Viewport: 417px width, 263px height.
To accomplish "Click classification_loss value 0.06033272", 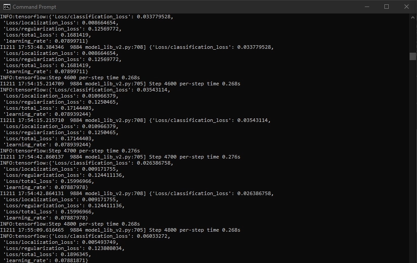I will (x=152, y=236).
